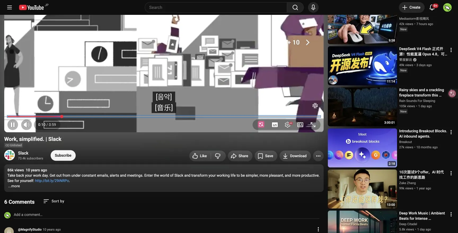Viewport: 458px width, 233px height.
Task: Open more actions ellipsis under video
Action: coord(318,156)
